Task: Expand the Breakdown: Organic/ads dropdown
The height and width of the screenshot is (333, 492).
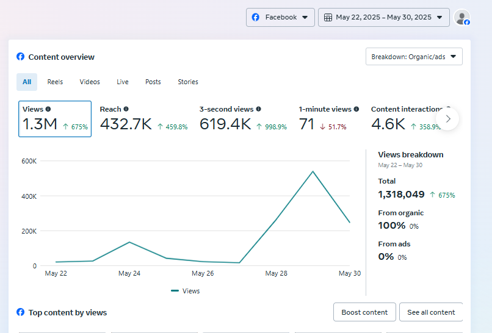Action: (x=414, y=57)
